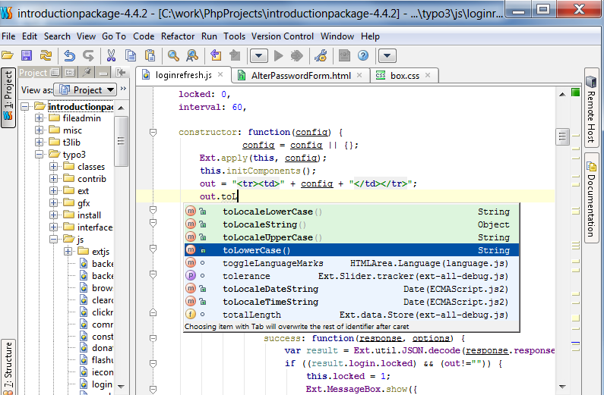Click the Find magnifier icon
604x395 pixels.
[173, 55]
